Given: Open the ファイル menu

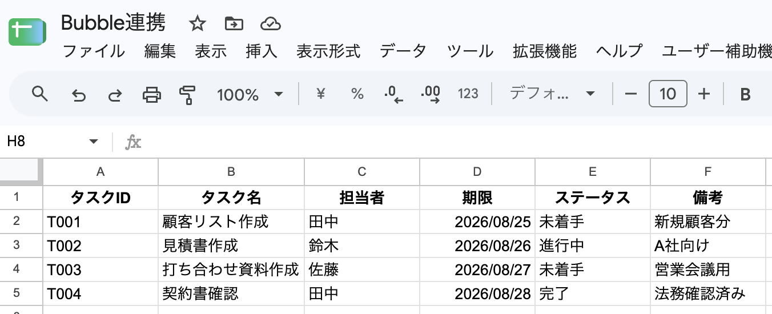Looking at the screenshot, I should coord(94,51).
